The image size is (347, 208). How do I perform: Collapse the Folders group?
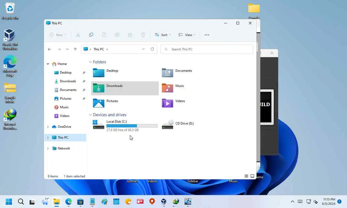(x=91, y=62)
